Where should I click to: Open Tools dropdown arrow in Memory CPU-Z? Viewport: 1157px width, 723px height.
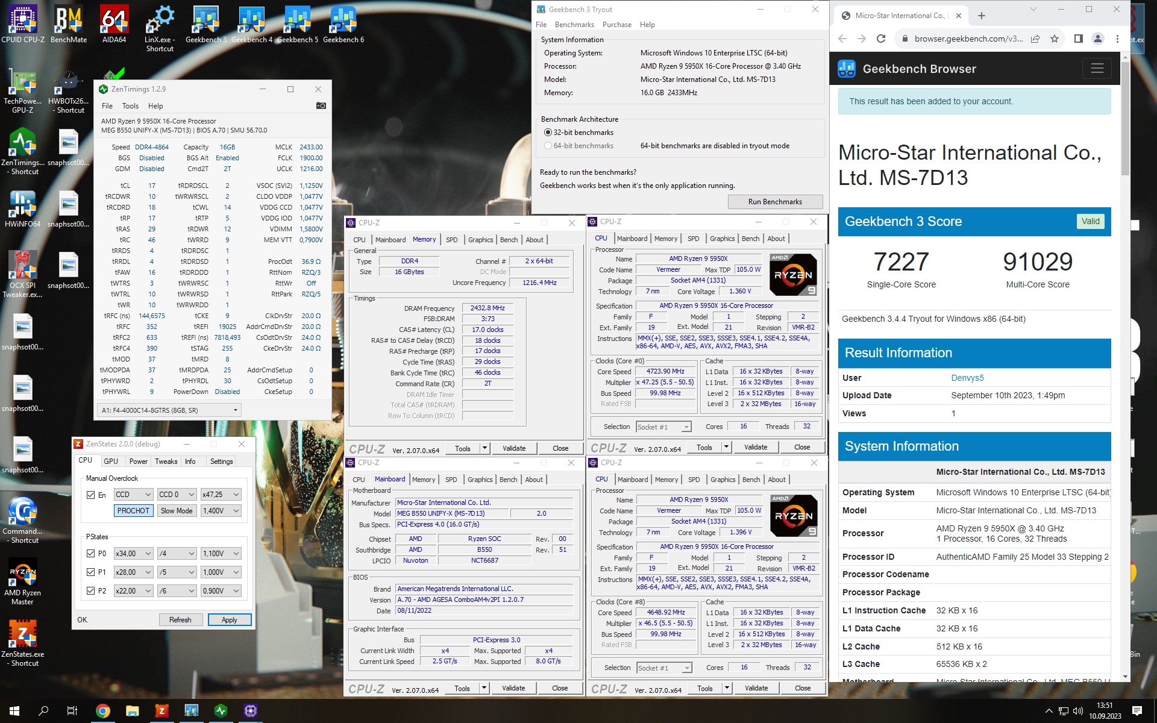point(484,448)
